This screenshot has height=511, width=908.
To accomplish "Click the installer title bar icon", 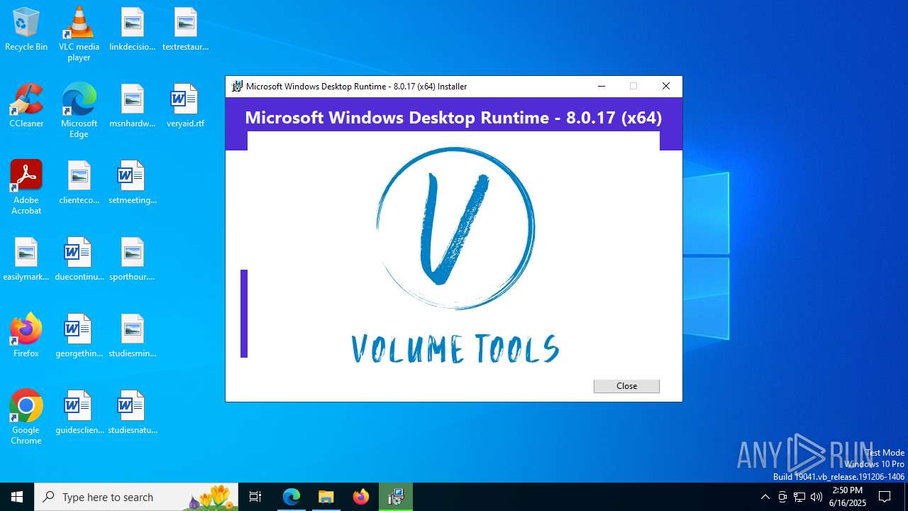I will click(238, 87).
